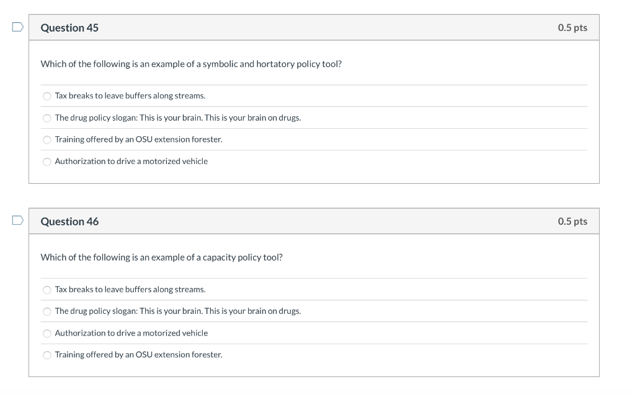Pick OSU extension forester training in Question 45
This screenshot has height=395, width=635.
[x=47, y=140]
